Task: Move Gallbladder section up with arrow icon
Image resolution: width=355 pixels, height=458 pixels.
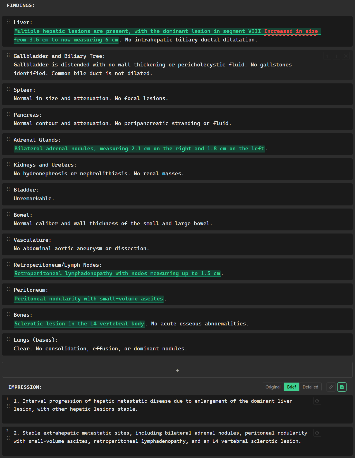Action: [x=327, y=56]
